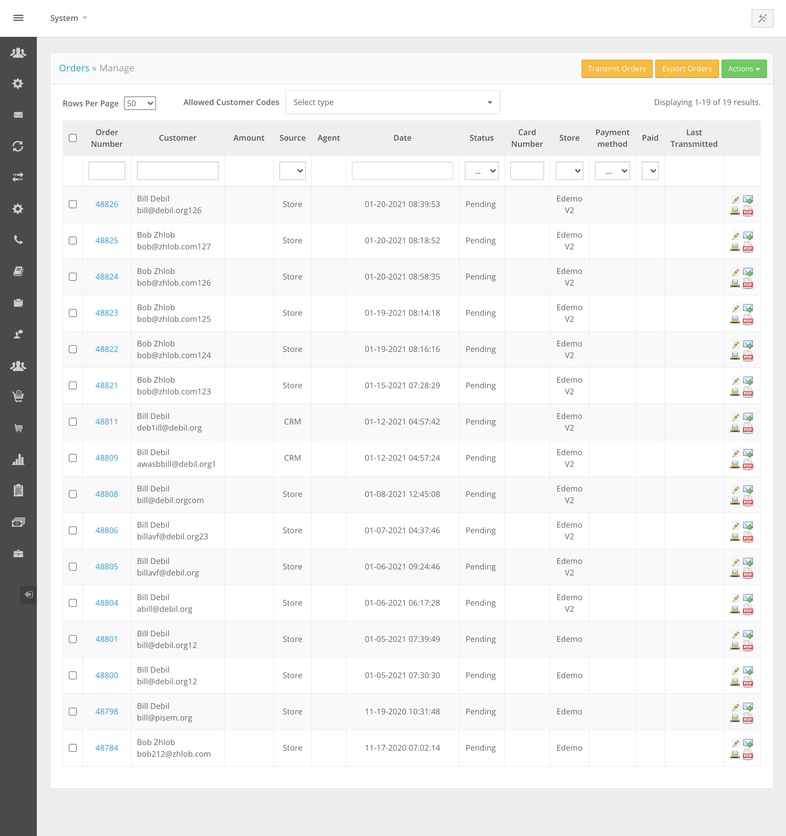Expand the Allowed Customer Codes select
786x836 pixels.
pos(393,102)
